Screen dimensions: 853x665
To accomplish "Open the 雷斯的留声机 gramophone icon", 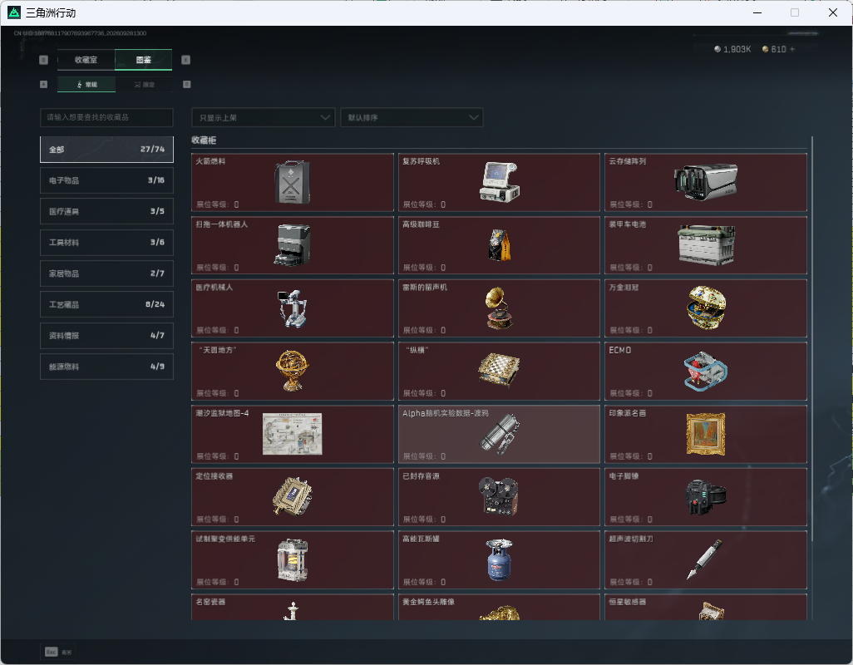I will click(x=499, y=308).
